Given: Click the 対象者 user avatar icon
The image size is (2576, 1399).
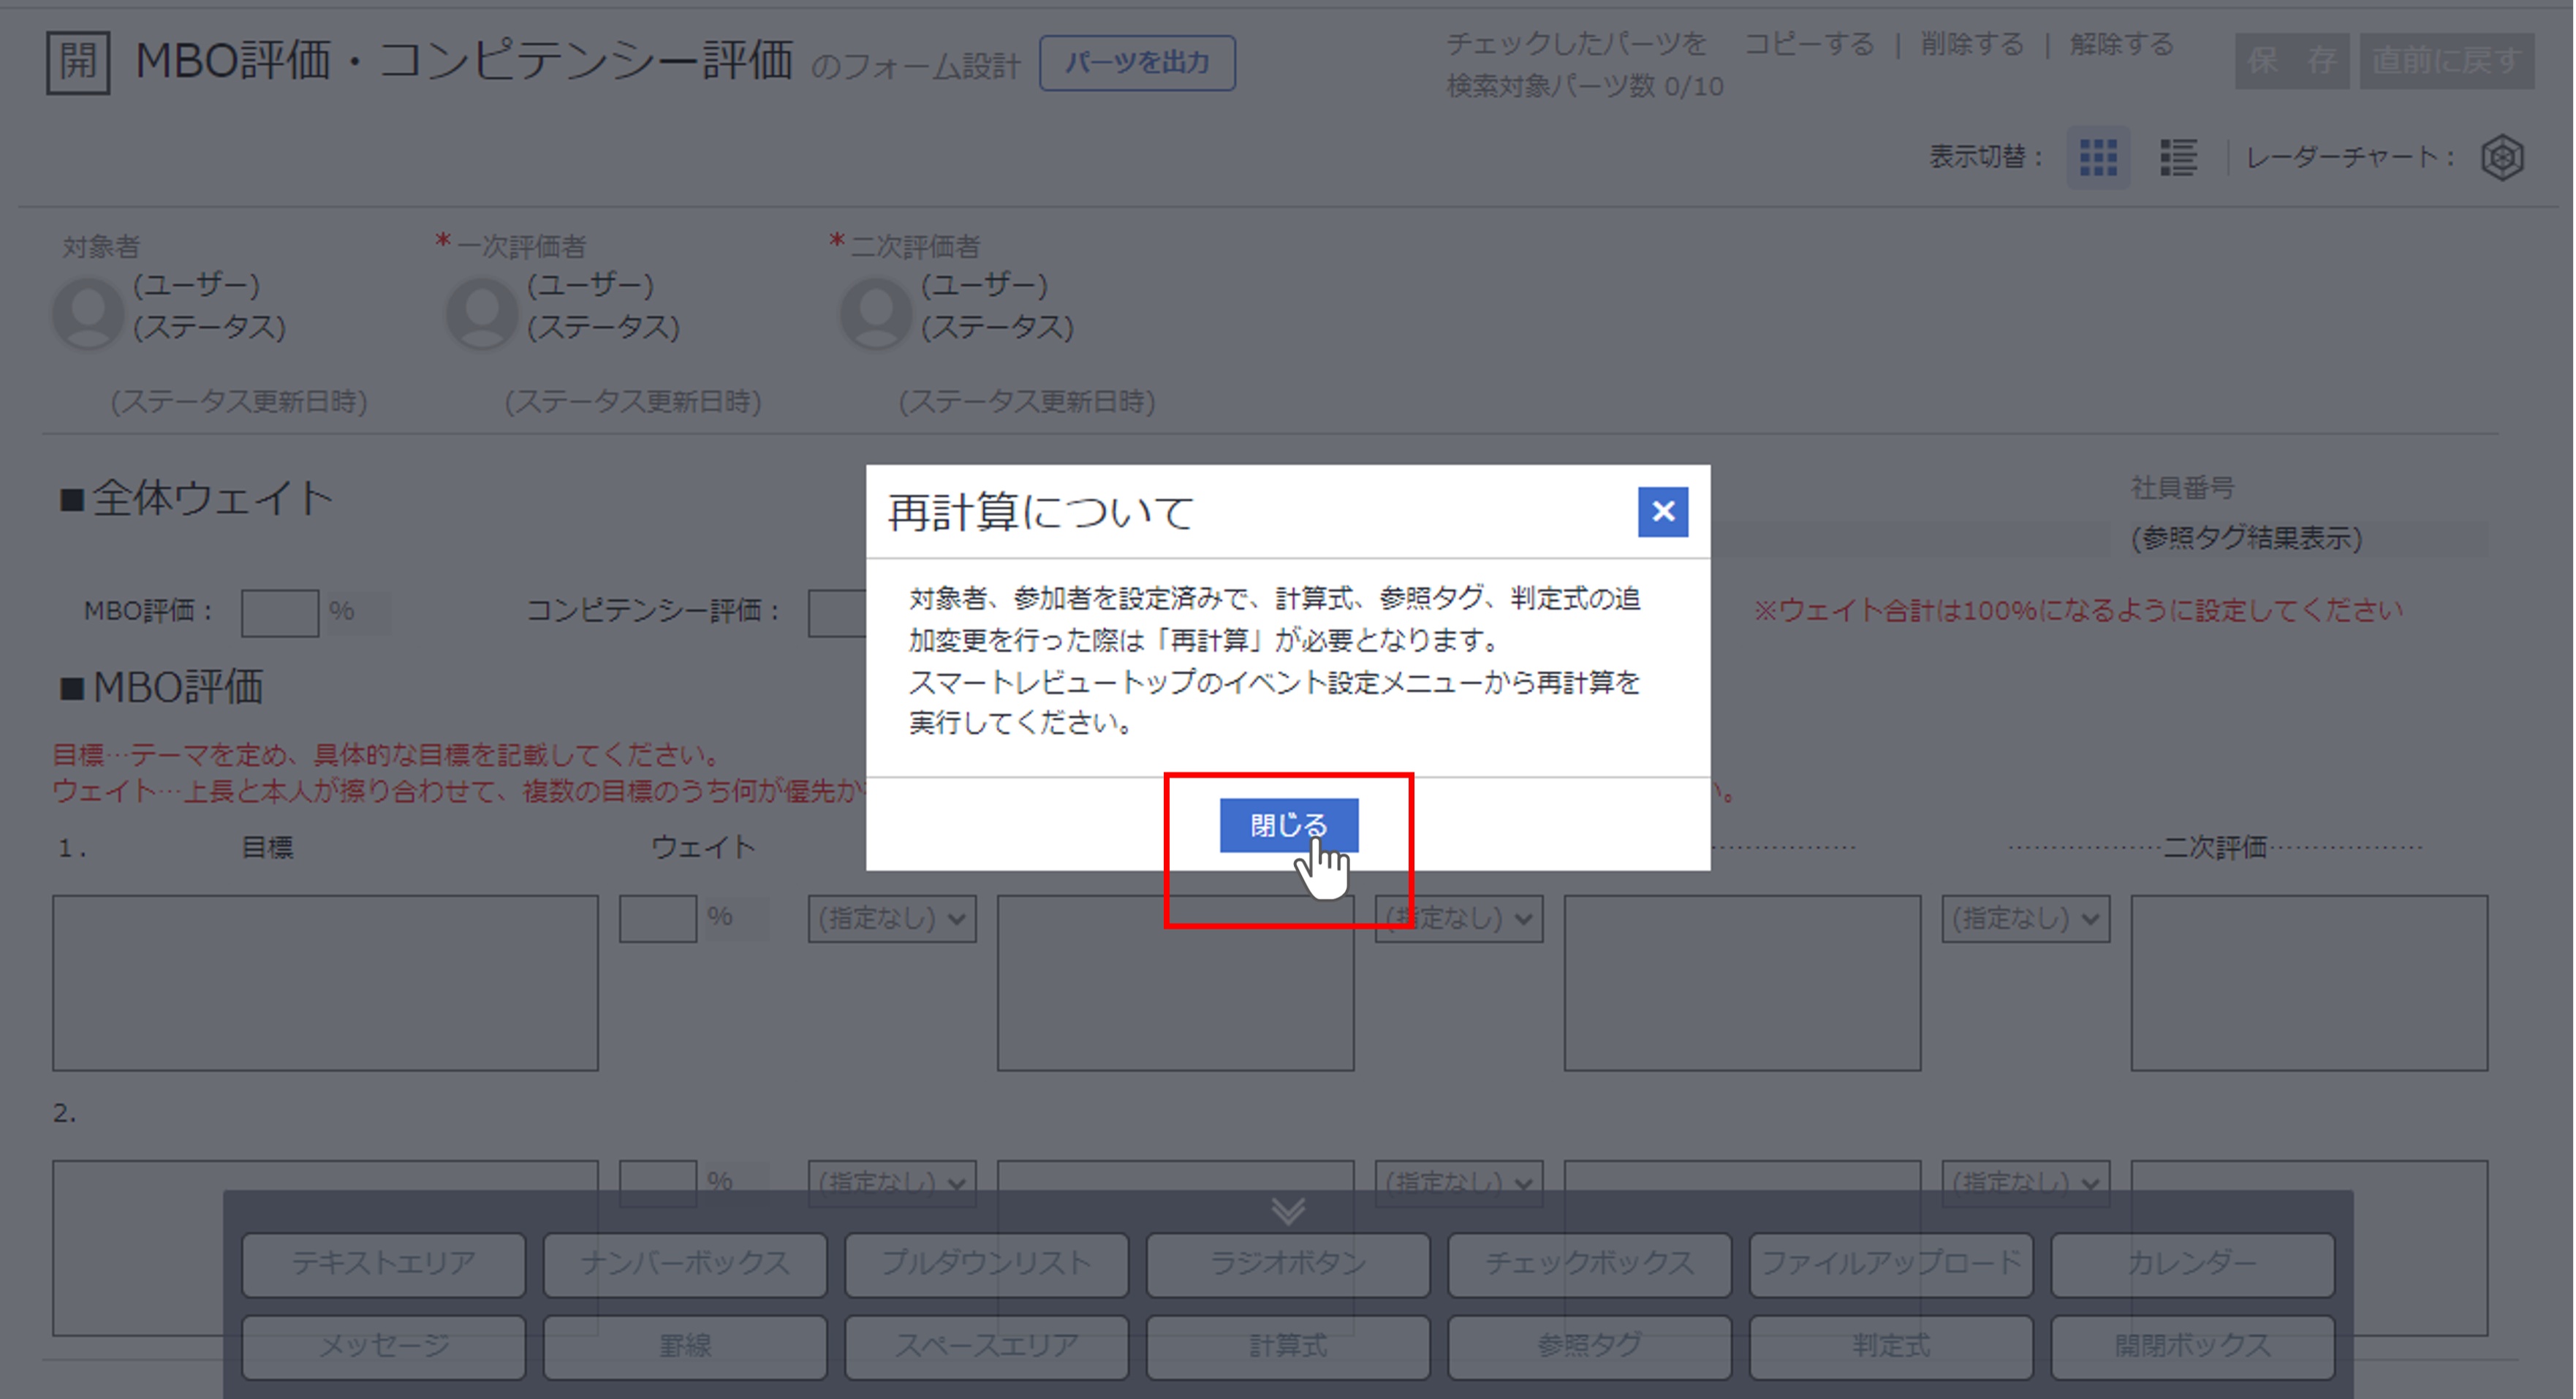Looking at the screenshot, I should click(x=88, y=313).
